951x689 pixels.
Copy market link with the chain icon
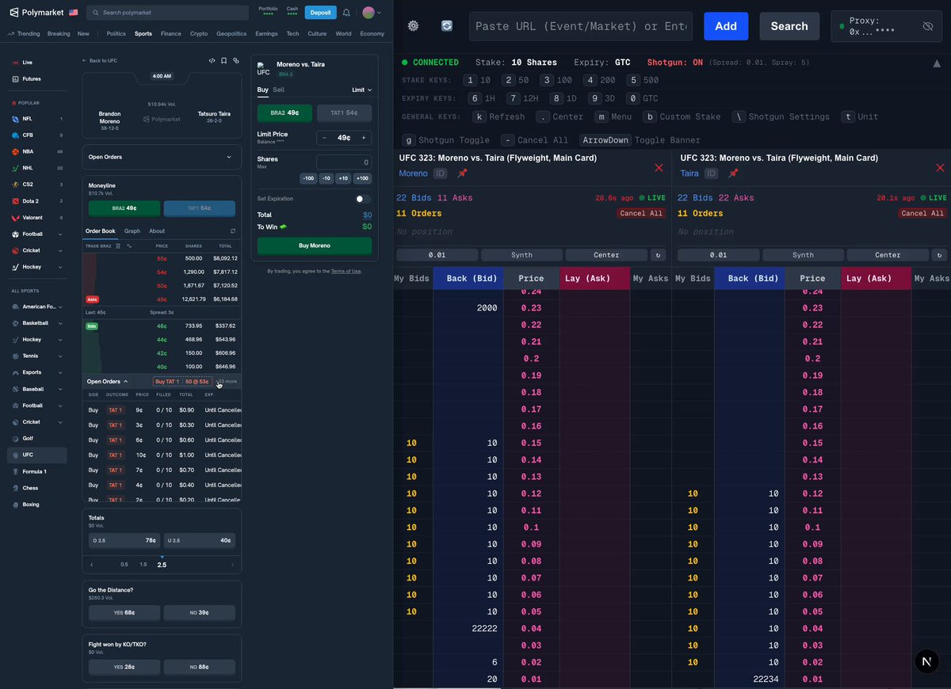pos(236,60)
